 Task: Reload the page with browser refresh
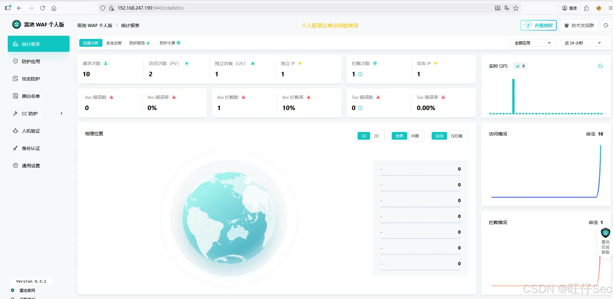43,8
